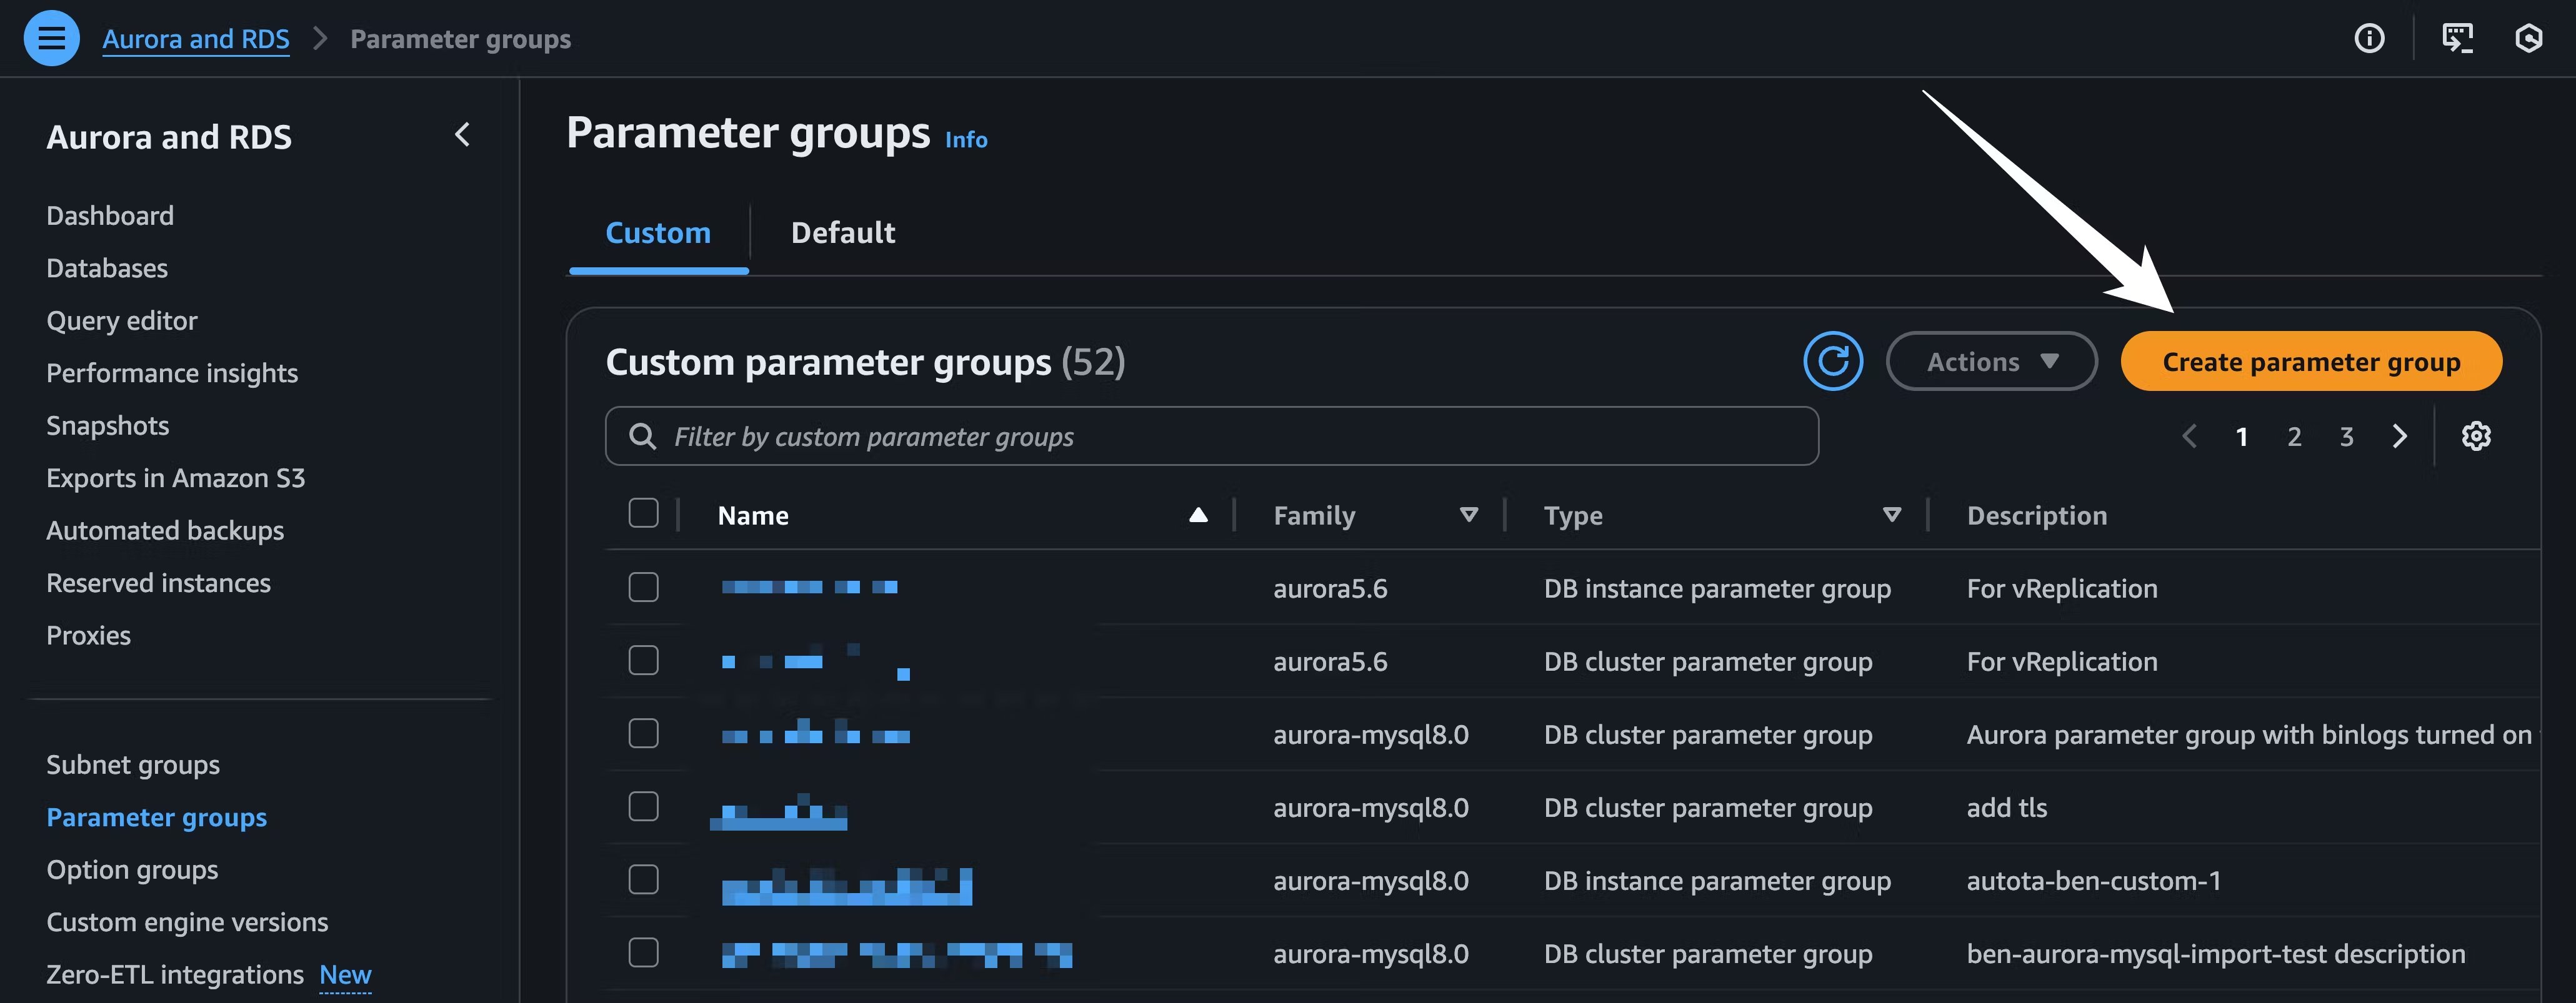Image resolution: width=2576 pixels, height=1003 pixels.
Task: Open Exports in Amazon S3
Action: pyautogui.click(x=176, y=478)
